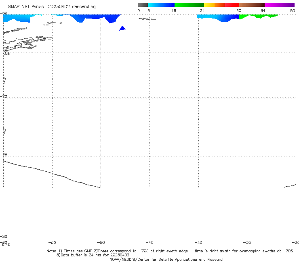The image size is (299, 262).
Task: Click the longitude label '-40'
Action: point(198,242)
